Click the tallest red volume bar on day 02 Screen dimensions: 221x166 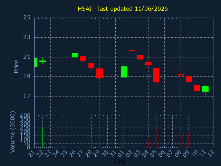132,132
